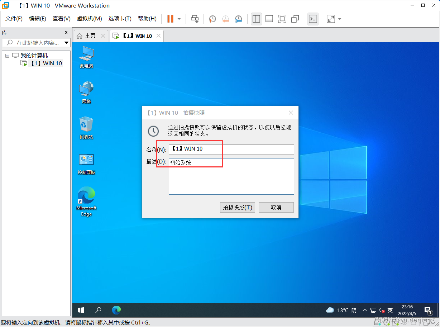Open Edge from the guest taskbar

[116, 310]
